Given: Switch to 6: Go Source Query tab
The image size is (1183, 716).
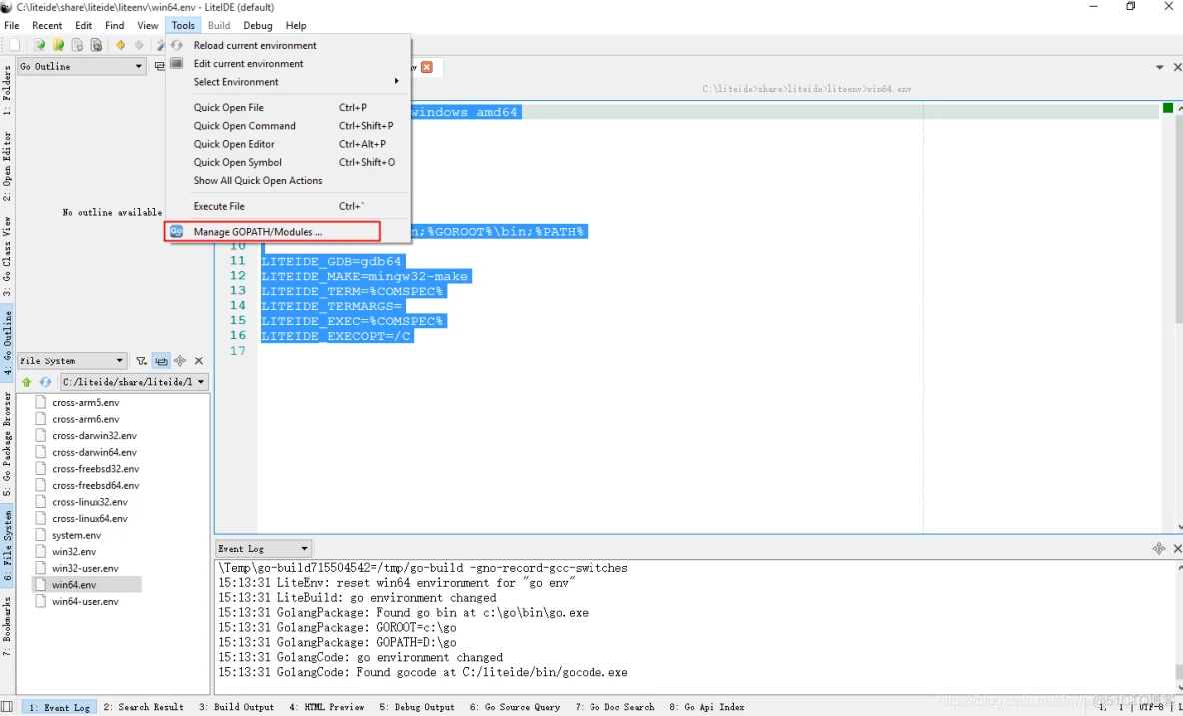Looking at the screenshot, I should pyautogui.click(x=515, y=707).
